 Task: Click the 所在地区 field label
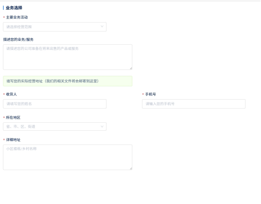[x=13, y=118]
